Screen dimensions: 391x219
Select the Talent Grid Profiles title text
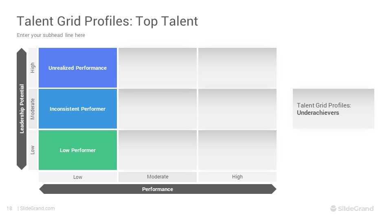point(107,21)
